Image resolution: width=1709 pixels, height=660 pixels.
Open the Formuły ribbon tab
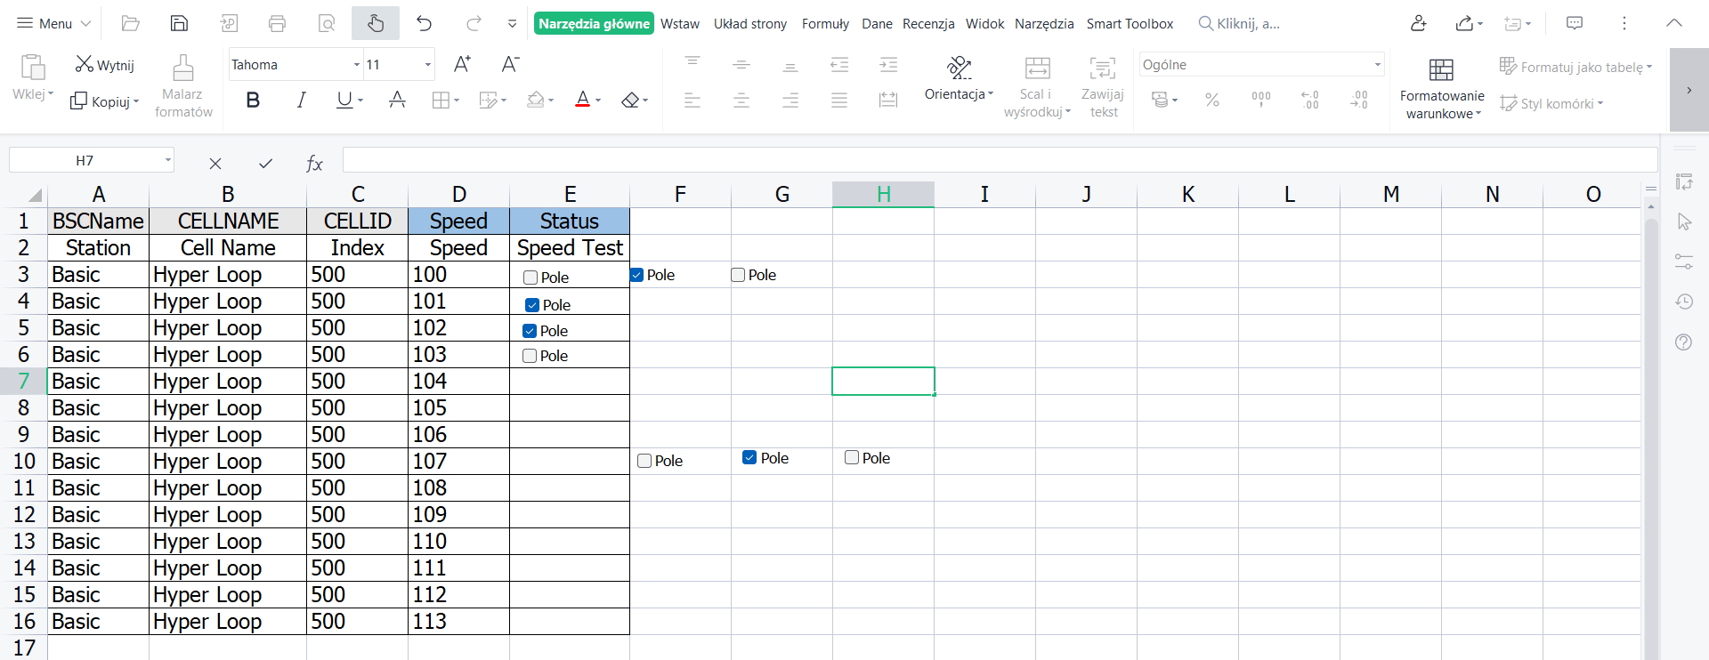824,24
